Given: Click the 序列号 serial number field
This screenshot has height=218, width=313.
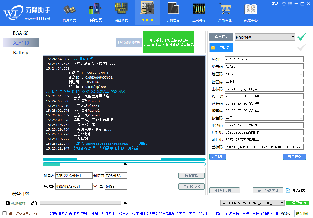Looking at the screenshot, I should (264, 59).
